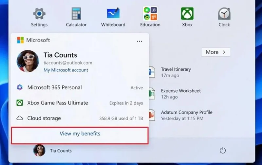This screenshot has height=165, width=262.
Task: Click the Expires in 2 days status
Action: 126,103
